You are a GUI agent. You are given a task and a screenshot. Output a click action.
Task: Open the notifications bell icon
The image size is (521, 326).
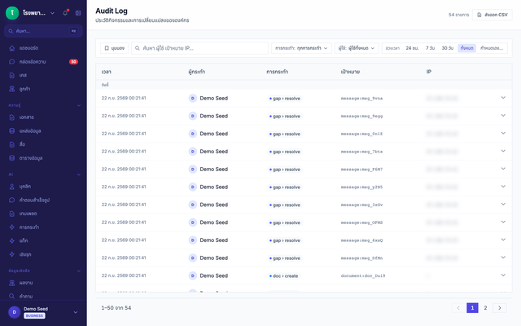point(65,13)
